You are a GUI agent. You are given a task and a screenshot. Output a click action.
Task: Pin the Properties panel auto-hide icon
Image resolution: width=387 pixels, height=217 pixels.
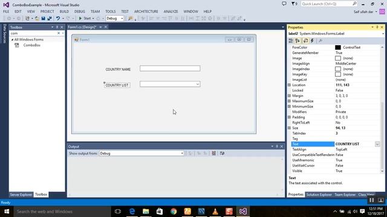click(377, 27)
